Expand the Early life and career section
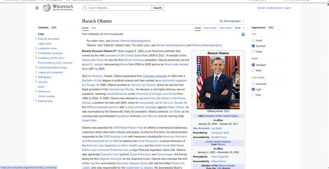Image resolution: width=329 pixels, height=169 pixels. (x=36, y=39)
